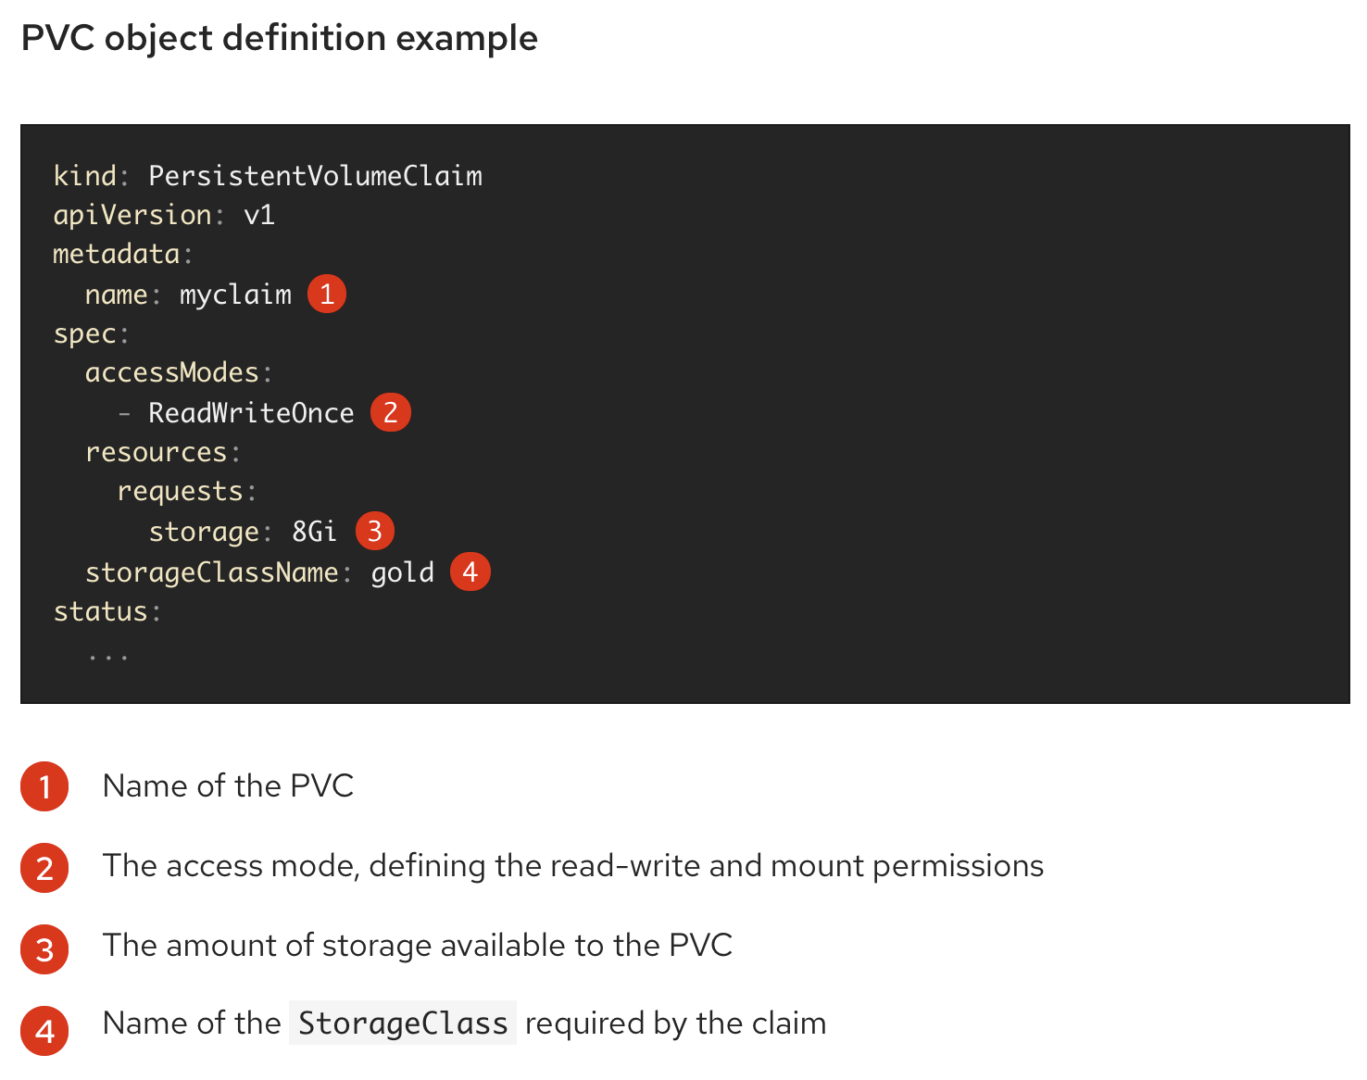1367x1080 pixels.
Task: Click callout badge 3 after 8Gi
Action: (x=375, y=531)
